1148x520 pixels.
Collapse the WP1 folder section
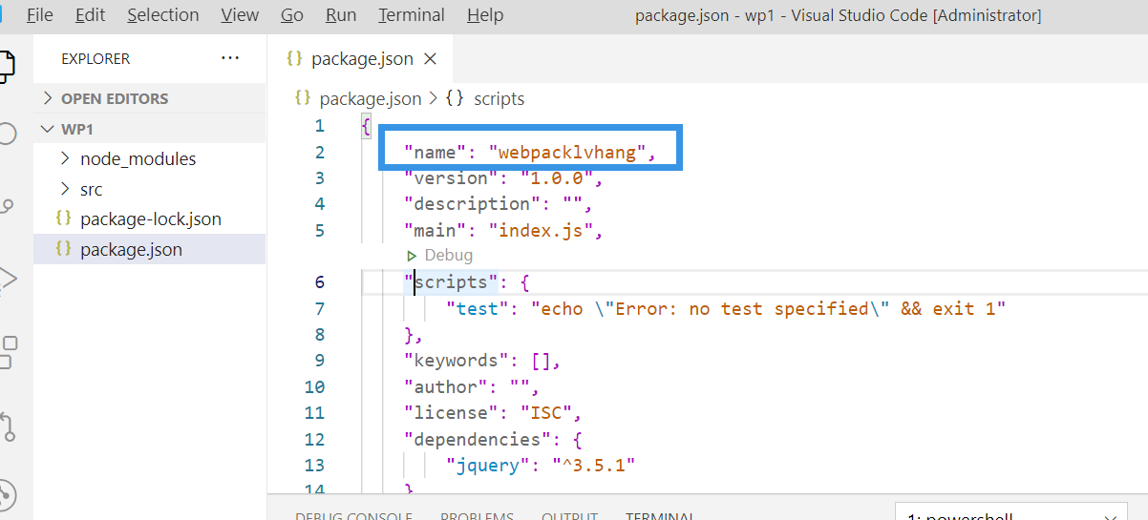coord(150,129)
